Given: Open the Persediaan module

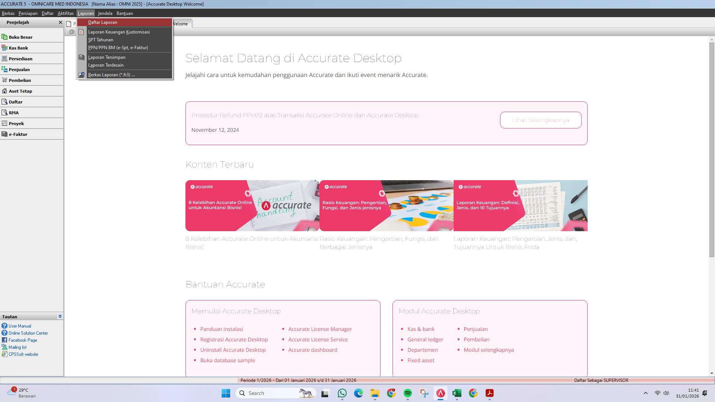Looking at the screenshot, I should (21, 58).
